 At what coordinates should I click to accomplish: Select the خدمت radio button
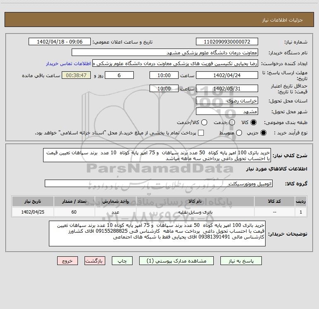[232, 122]
